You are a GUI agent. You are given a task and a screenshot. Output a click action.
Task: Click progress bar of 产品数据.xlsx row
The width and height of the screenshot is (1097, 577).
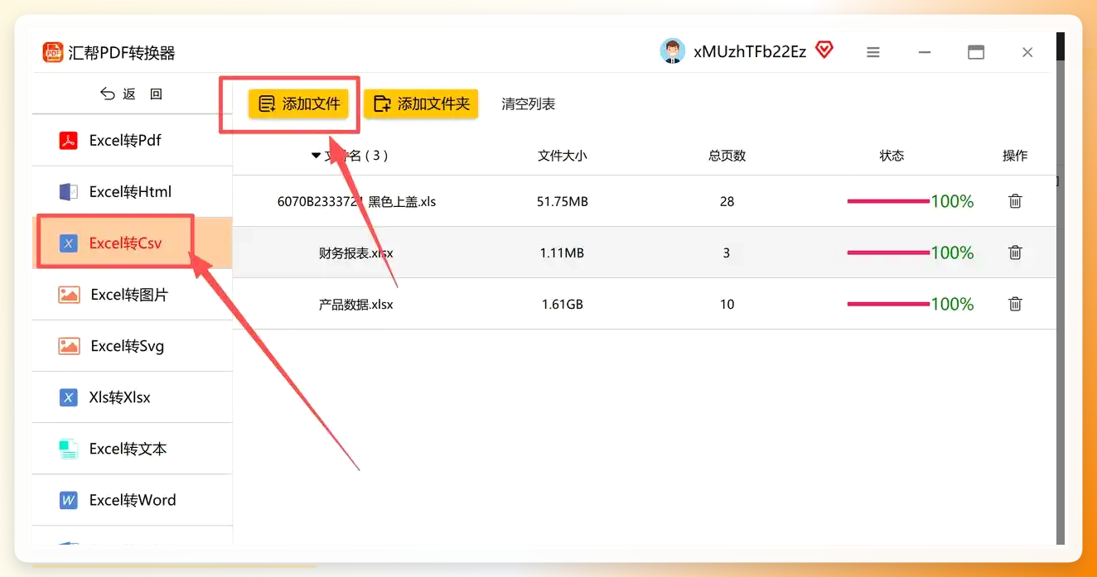(888, 304)
